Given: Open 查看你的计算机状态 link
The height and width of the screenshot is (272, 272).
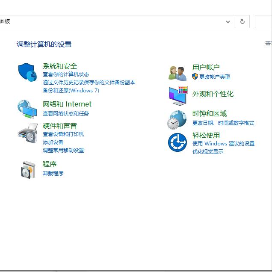Looking at the screenshot, I should click(66, 74).
